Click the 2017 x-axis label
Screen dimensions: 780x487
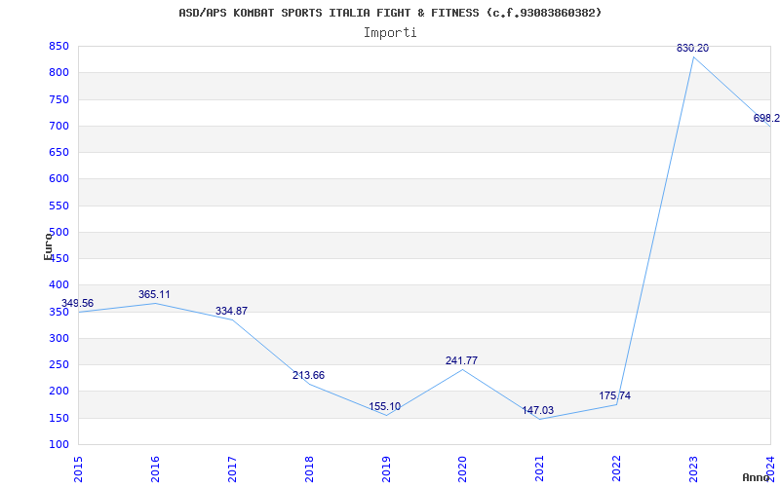(x=232, y=469)
